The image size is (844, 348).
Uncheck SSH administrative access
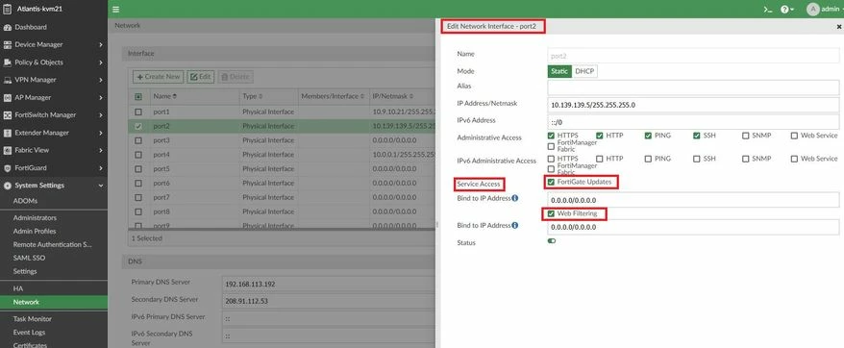697,136
